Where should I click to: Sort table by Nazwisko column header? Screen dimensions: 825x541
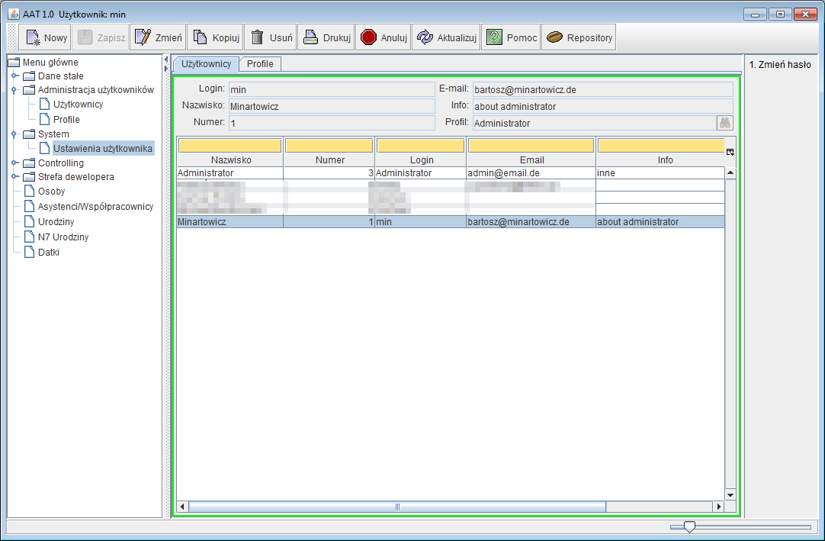tap(230, 160)
